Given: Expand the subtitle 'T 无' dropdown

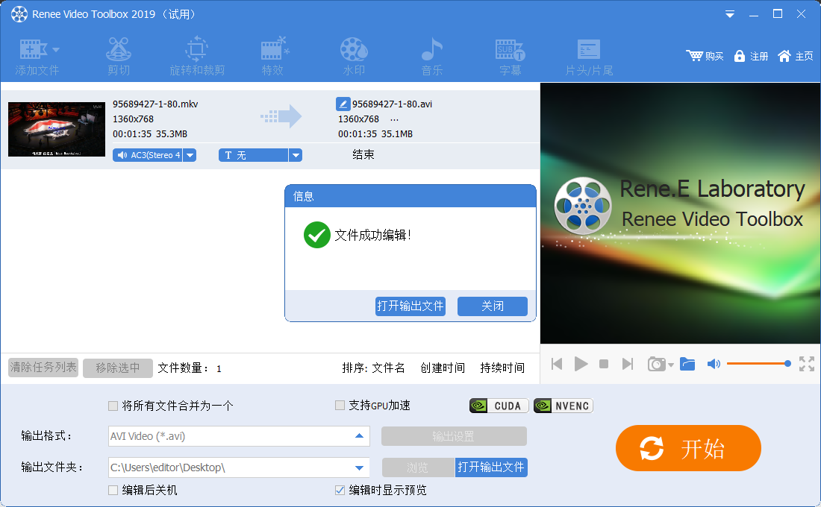Looking at the screenshot, I should 296,155.
